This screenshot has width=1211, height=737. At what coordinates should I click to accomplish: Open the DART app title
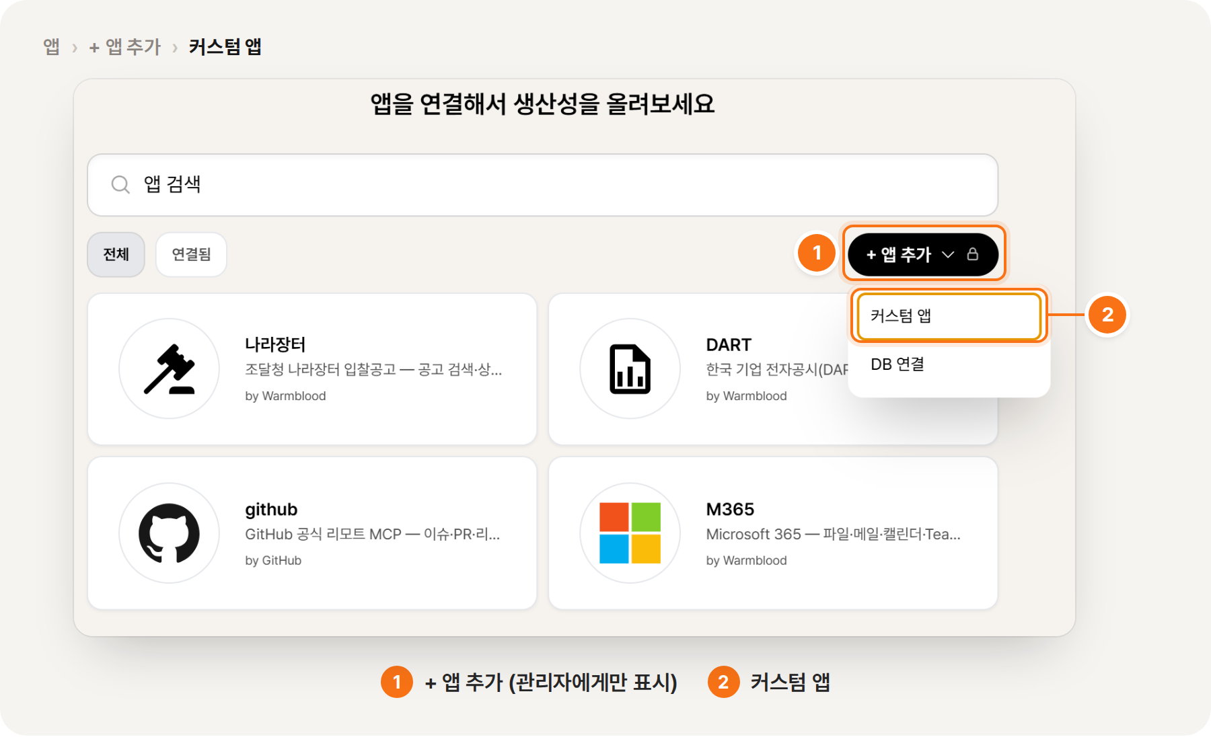coord(729,344)
